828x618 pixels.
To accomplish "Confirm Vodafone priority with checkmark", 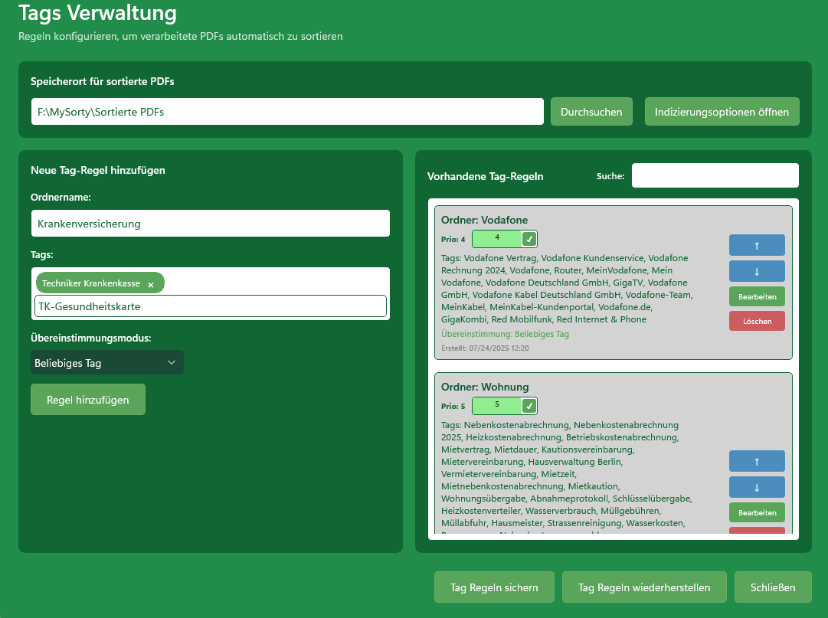I will point(529,239).
